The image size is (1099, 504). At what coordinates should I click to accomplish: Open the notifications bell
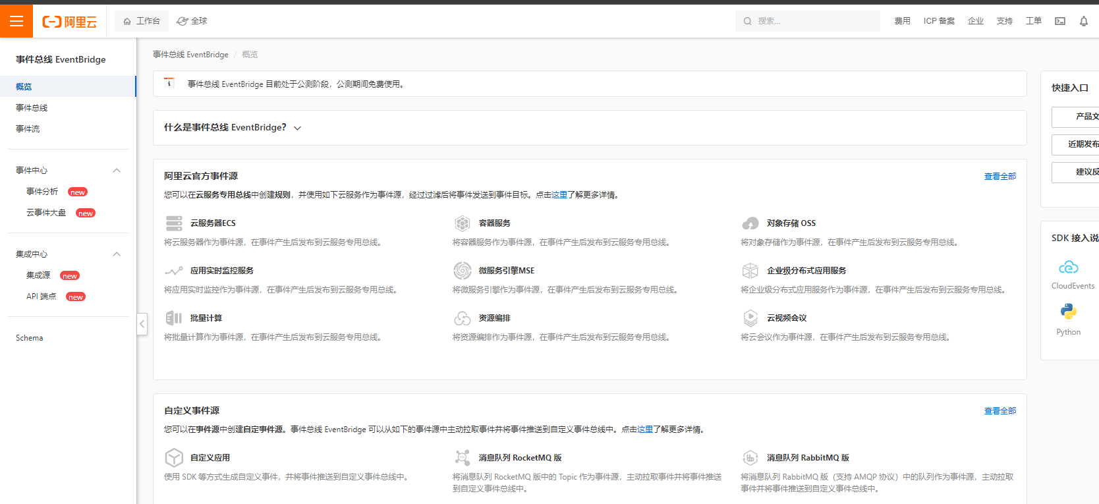tap(1084, 21)
